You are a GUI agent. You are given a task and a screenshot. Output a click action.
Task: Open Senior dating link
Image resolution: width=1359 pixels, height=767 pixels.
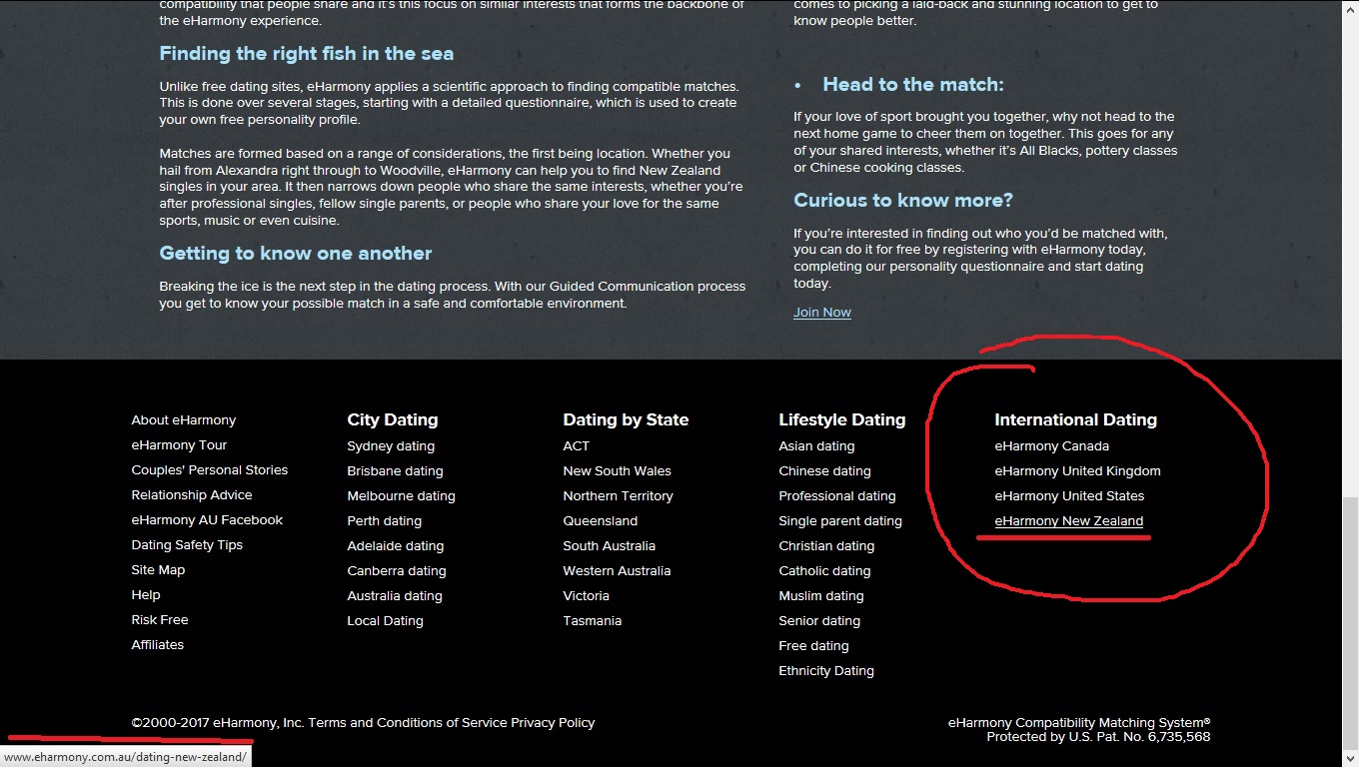[x=819, y=621]
